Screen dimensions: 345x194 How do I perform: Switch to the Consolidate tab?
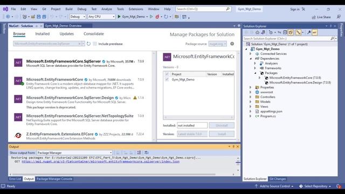point(93,33)
